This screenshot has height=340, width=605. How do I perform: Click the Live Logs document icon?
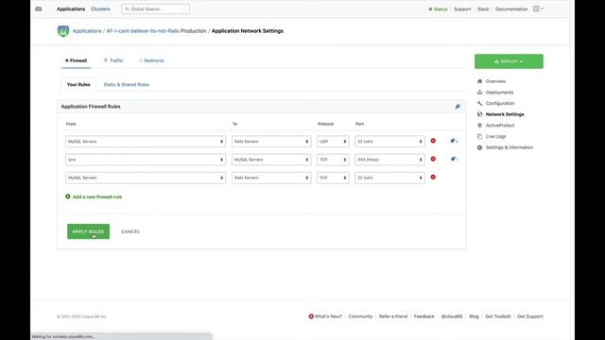tap(479, 136)
